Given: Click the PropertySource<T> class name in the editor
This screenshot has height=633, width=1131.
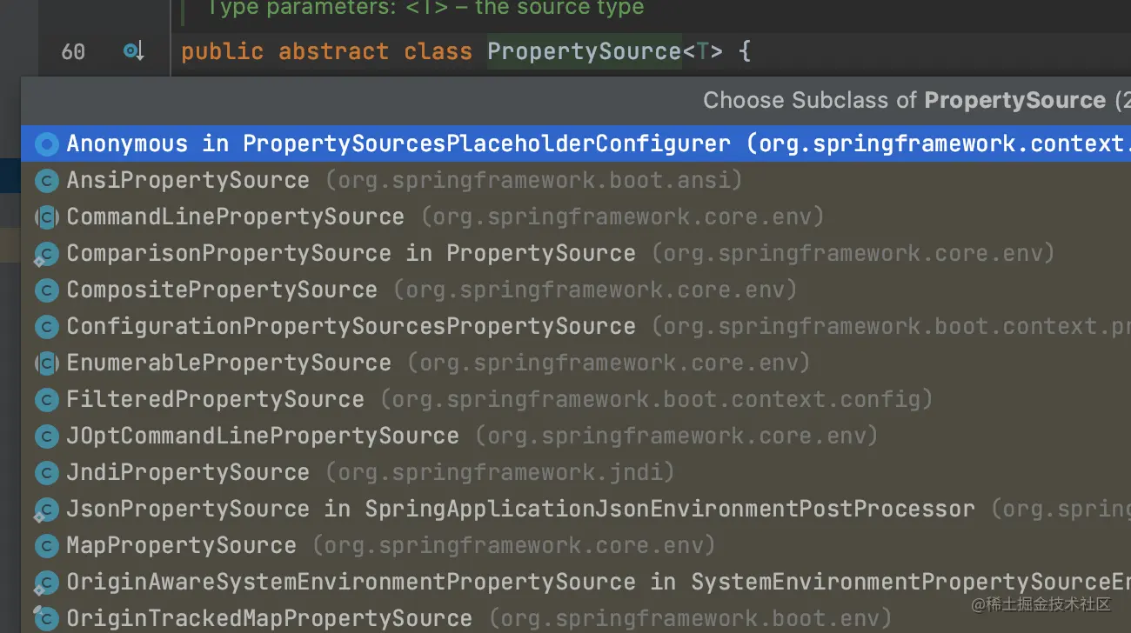Looking at the screenshot, I should click(583, 51).
